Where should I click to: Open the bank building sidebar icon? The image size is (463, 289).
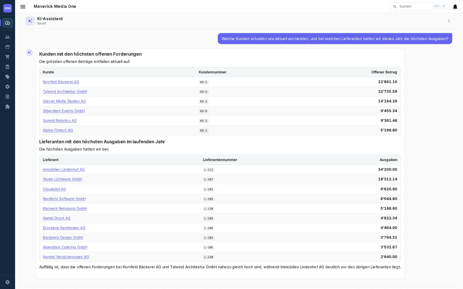(x=8, y=67)
